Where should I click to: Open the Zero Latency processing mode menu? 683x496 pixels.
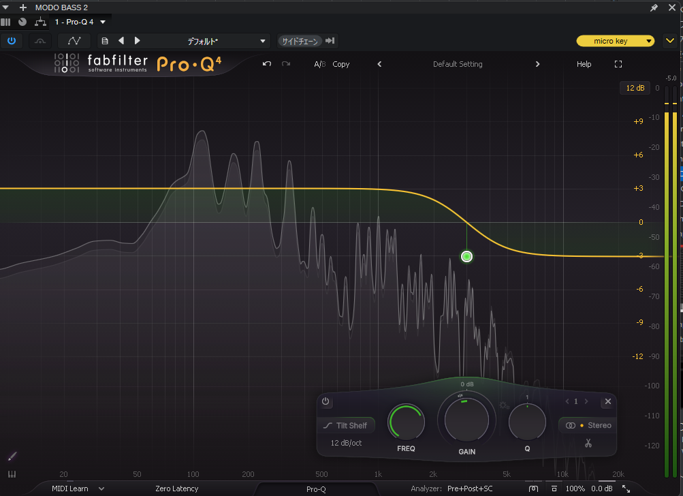click(x=176, y=489)
